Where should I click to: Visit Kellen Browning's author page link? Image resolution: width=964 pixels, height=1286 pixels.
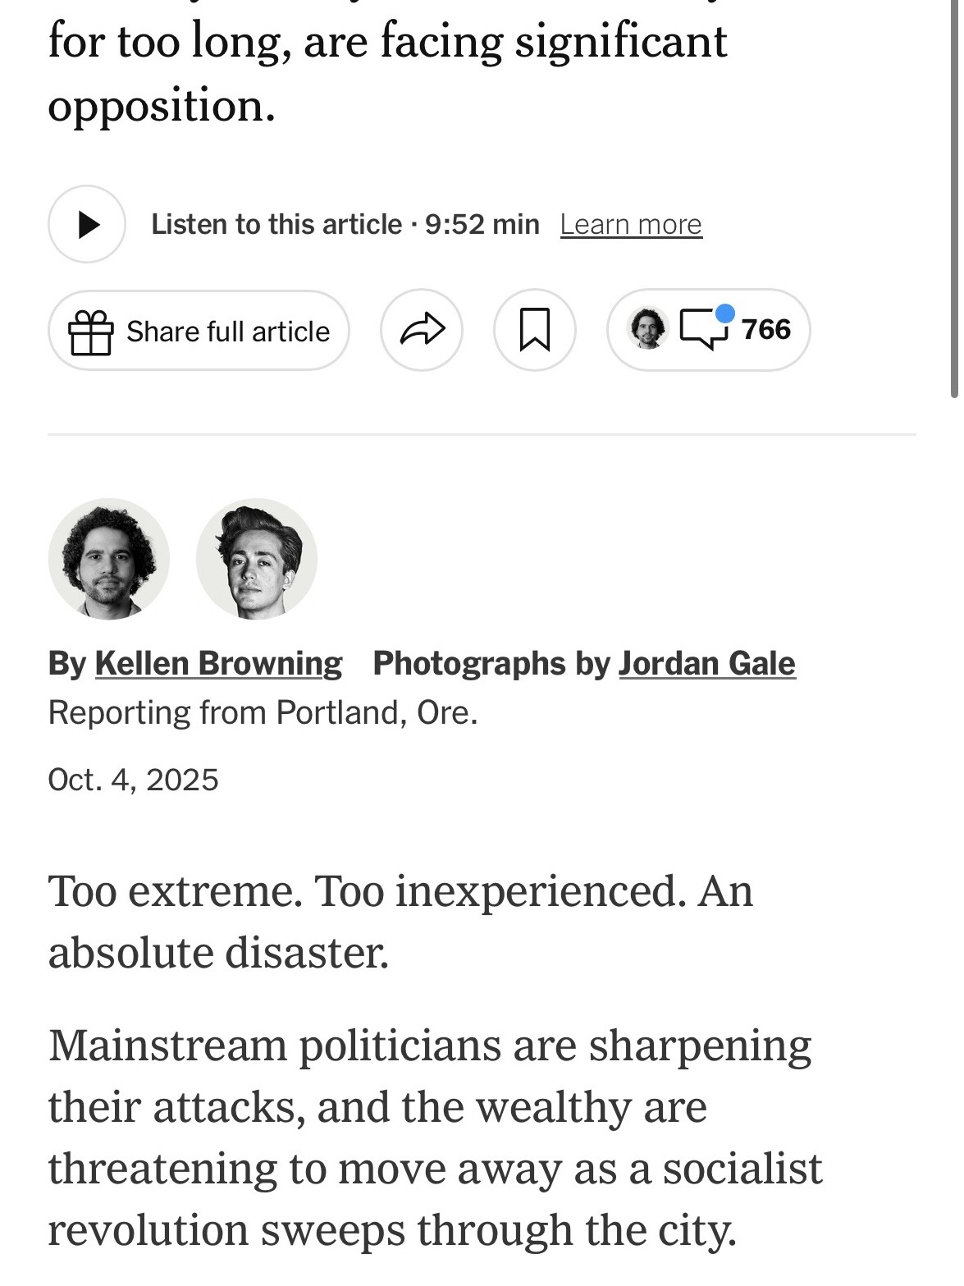click(218, 663)
